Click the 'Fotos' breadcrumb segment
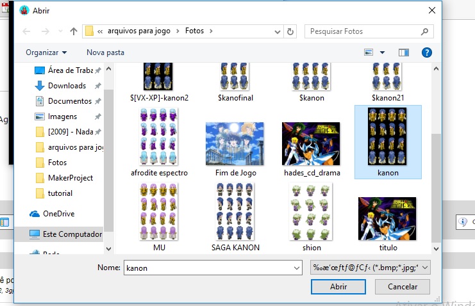This screenshot has height=306, width=475. [x=194, y=31]
